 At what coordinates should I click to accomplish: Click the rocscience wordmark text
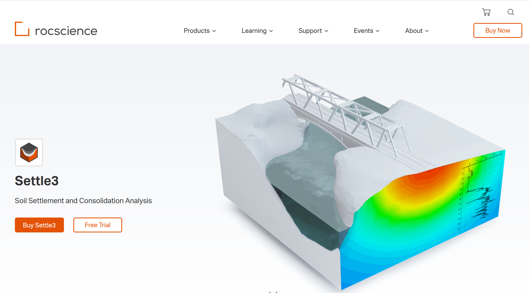(66, 31)
